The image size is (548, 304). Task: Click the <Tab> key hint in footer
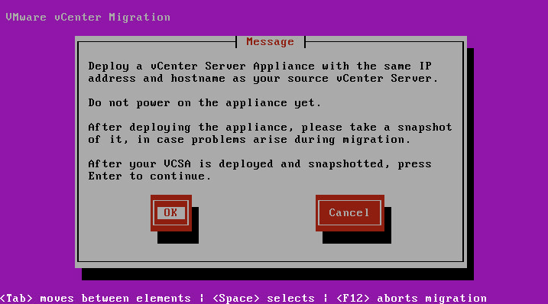tap(16, 298)
